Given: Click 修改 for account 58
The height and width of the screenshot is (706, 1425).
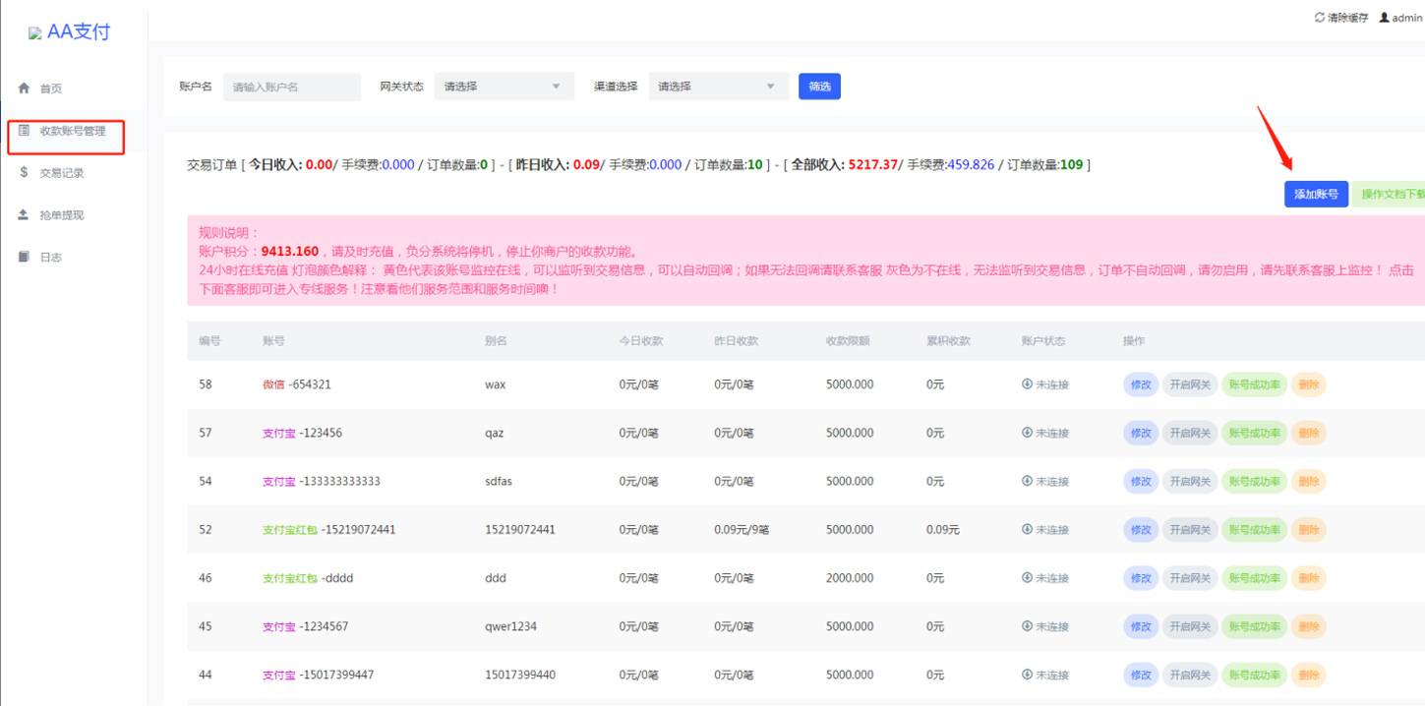Looking at the screenshot, I should pos(1141,384).
